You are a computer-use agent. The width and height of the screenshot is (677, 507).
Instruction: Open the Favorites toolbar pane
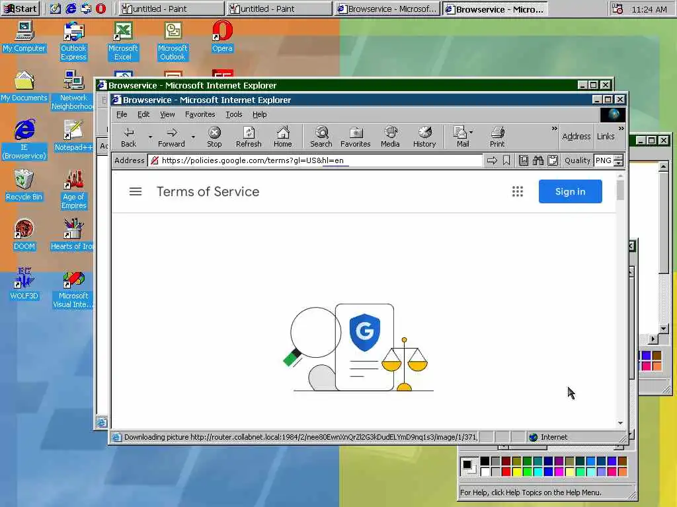click(x=355, y=137)
